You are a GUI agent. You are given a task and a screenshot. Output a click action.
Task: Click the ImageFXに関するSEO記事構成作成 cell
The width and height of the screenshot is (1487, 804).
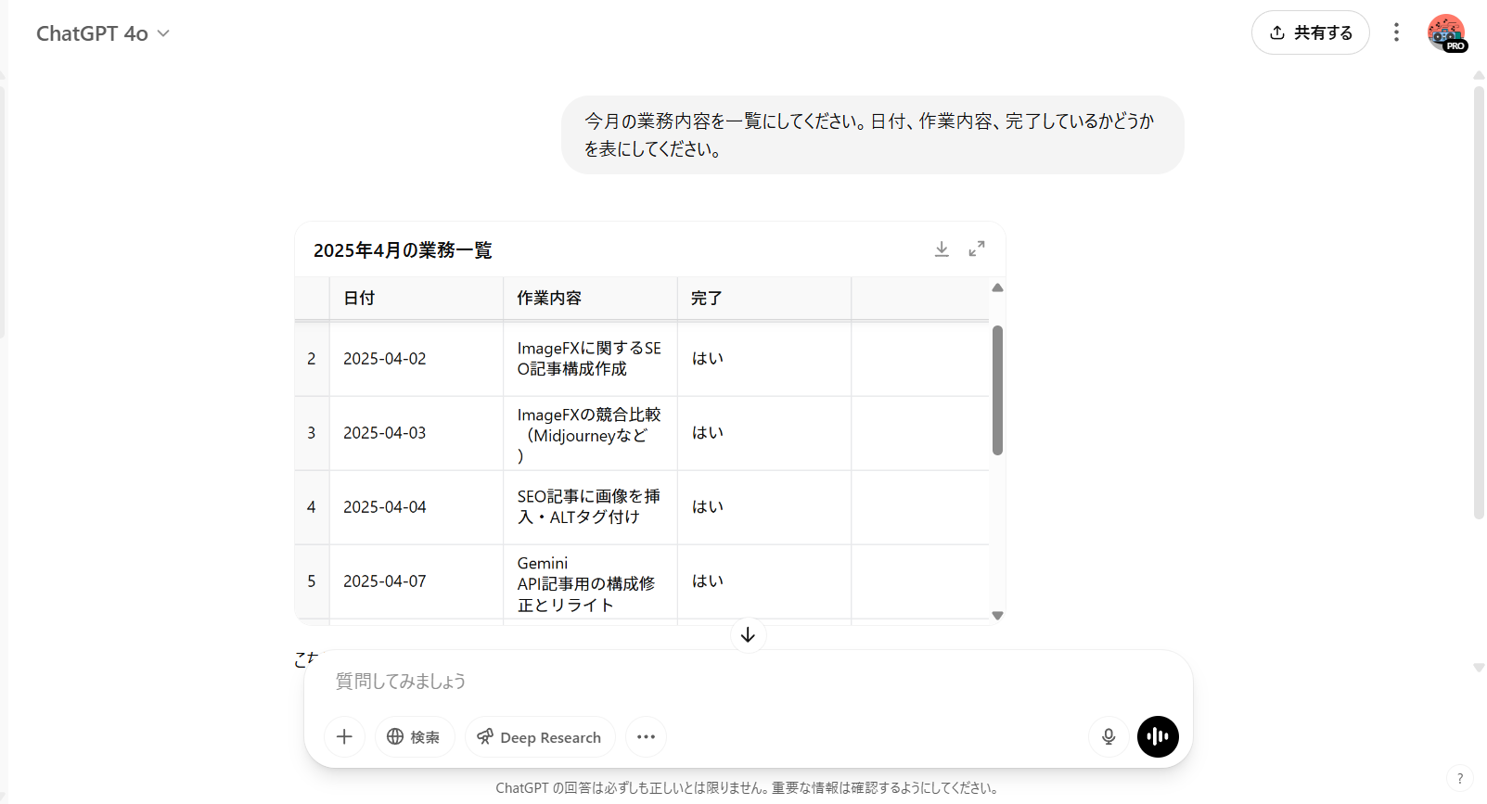point(590,359)
